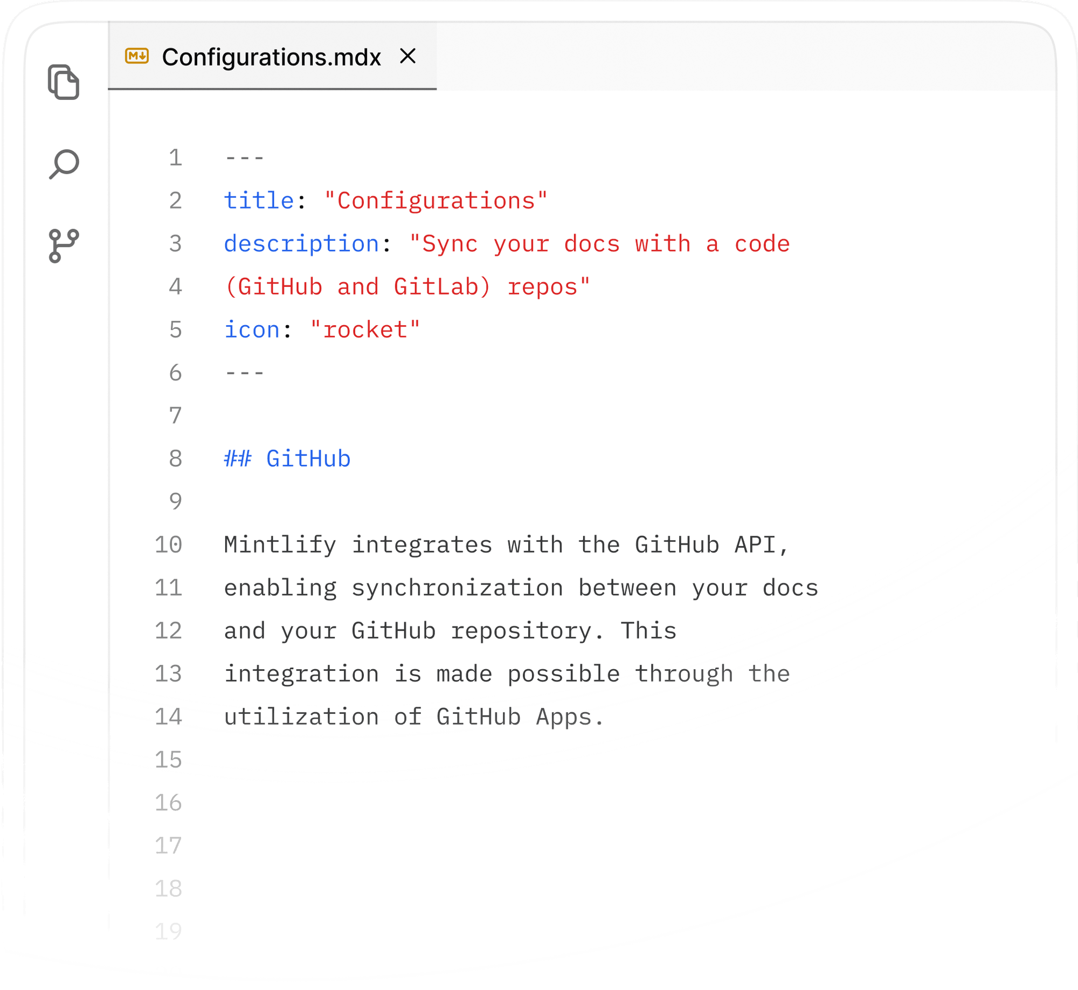Click the GitHub heading on line 8
Screen dimensions: 1078x990
point(309,458)
